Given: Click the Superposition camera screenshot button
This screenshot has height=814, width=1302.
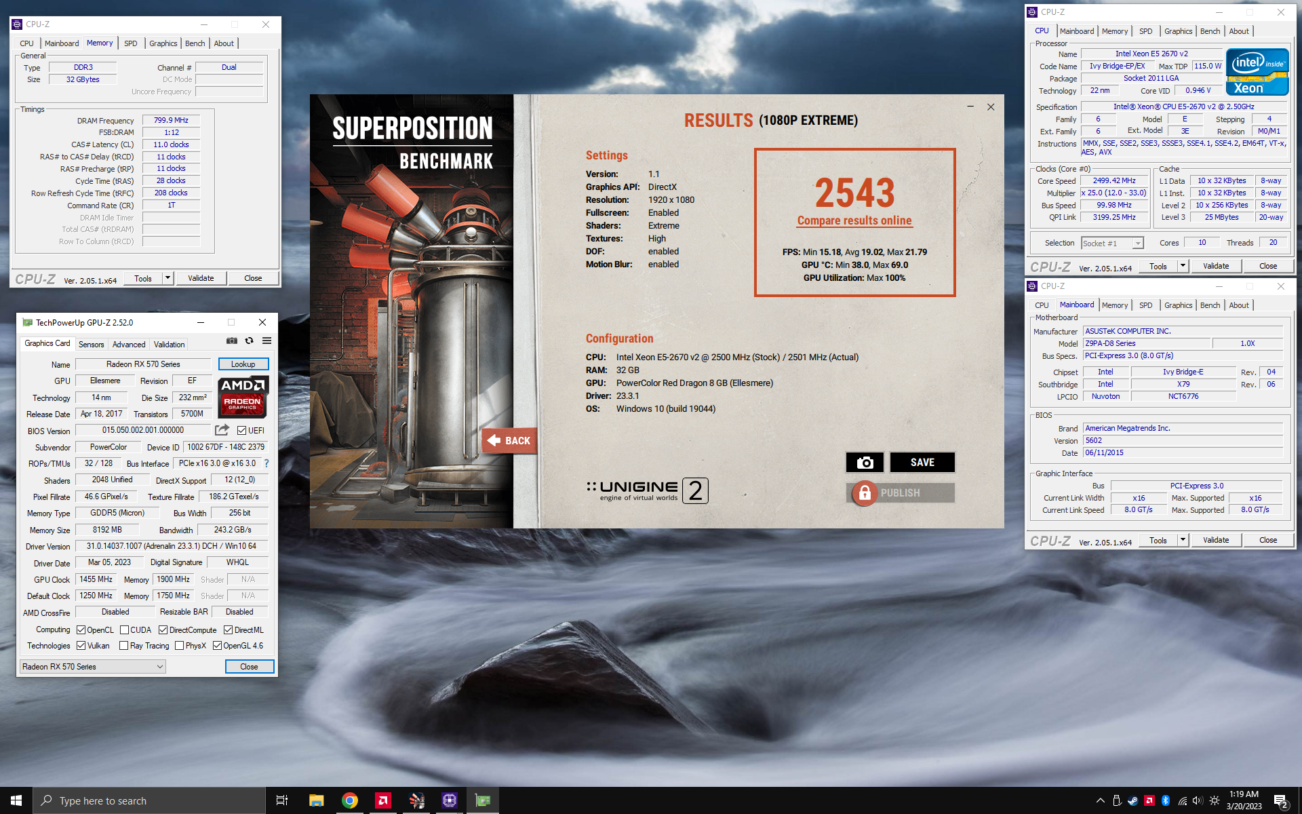Looking at the screenshot, I should pos(865,463).
